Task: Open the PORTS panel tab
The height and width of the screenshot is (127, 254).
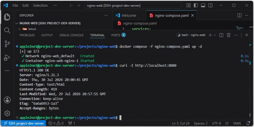Action: pyautogui.click(x=118, y=35)
